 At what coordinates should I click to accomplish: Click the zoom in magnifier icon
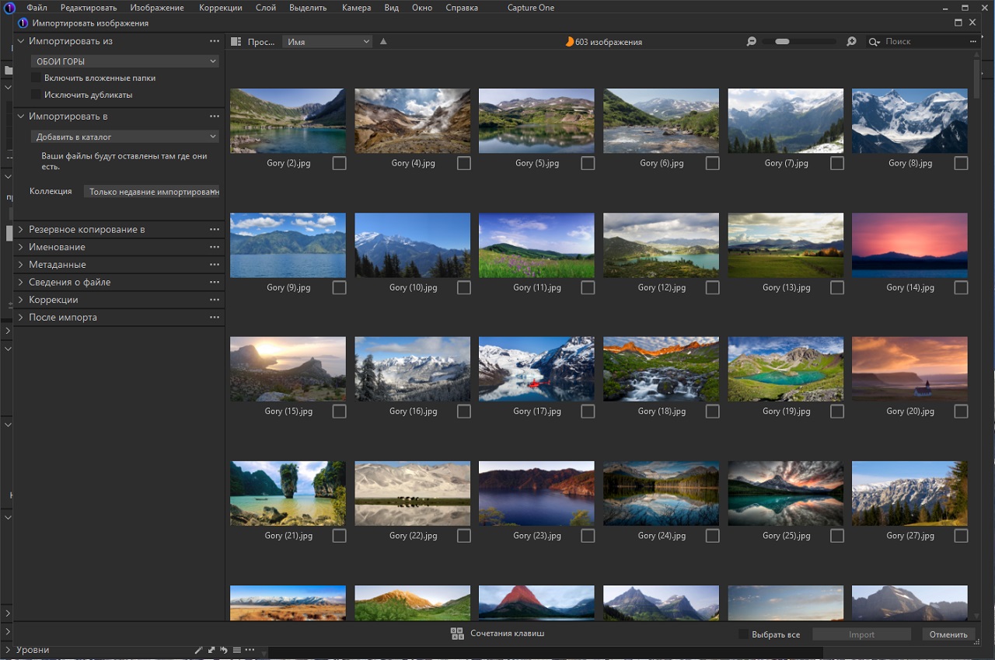(851, 42)
